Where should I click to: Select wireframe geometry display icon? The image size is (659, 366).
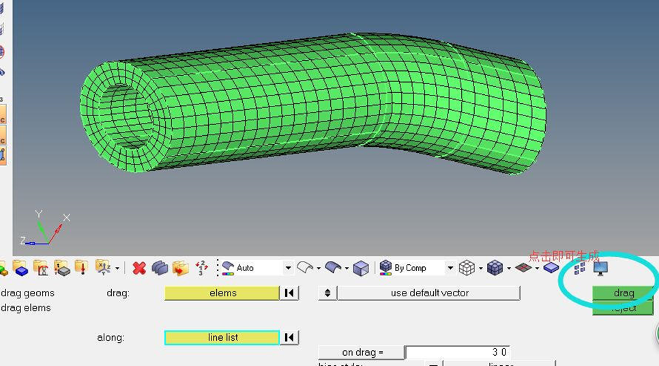click(x=304, y=268)
